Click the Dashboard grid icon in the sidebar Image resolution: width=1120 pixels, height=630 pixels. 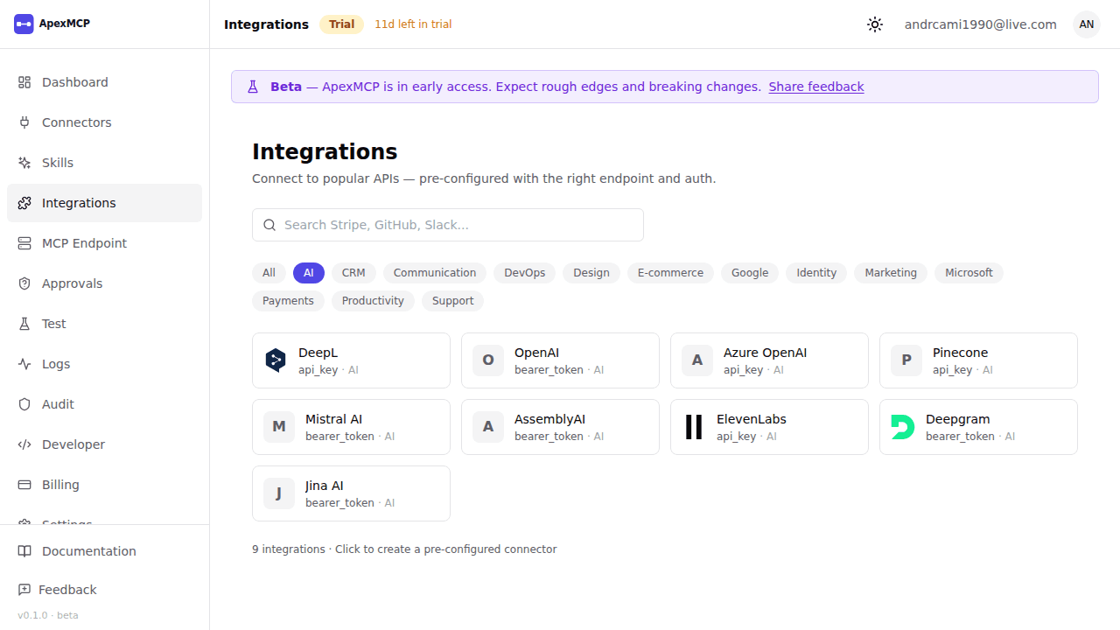pos(24,82)
